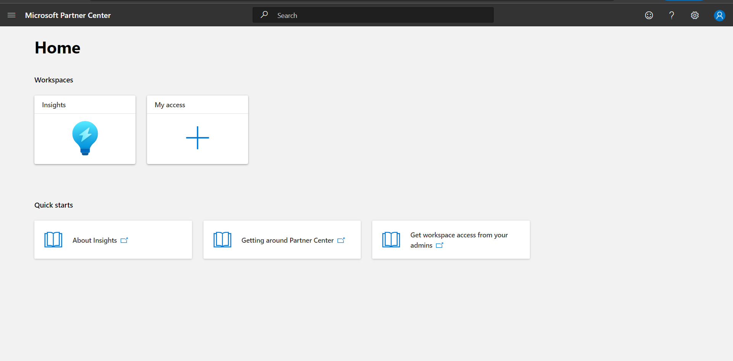Click the Insights lightbulb icon

point(85,138)
